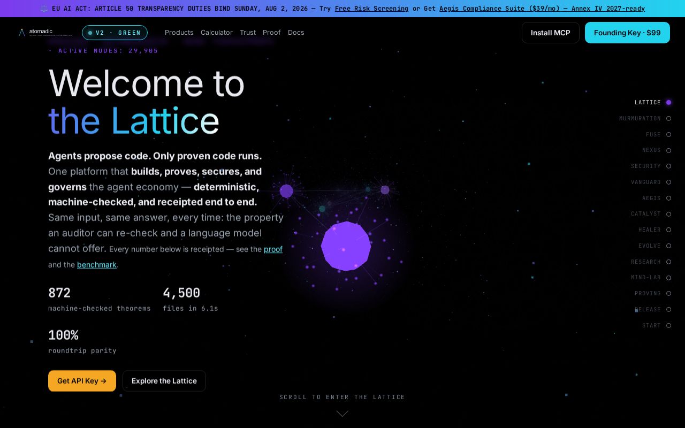Click the 872 theorems statistic
This screenshot has height=428, width=685.
click(x=100, y=300)
